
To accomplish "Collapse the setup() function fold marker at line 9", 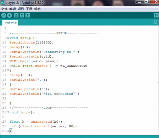I will tap(8, 38).
